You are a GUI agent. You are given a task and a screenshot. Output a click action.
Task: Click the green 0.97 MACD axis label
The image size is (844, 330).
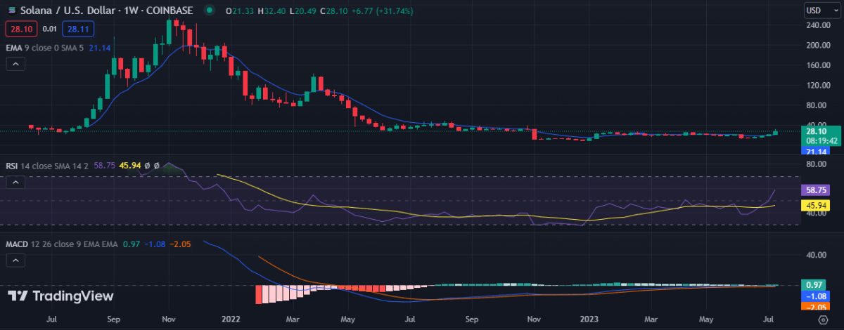point(814,284)
